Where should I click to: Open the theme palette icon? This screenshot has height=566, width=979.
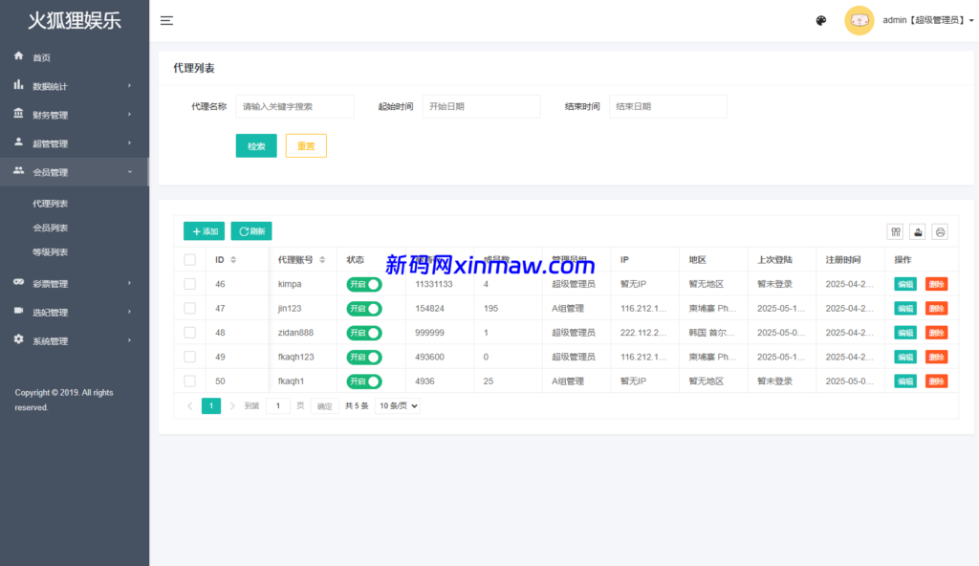click(821, 21)
